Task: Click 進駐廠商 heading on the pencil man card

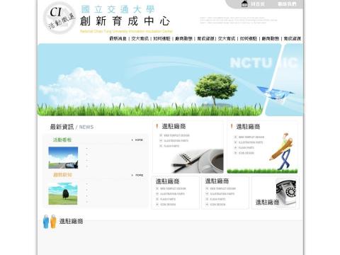Action: click(248, 127)
